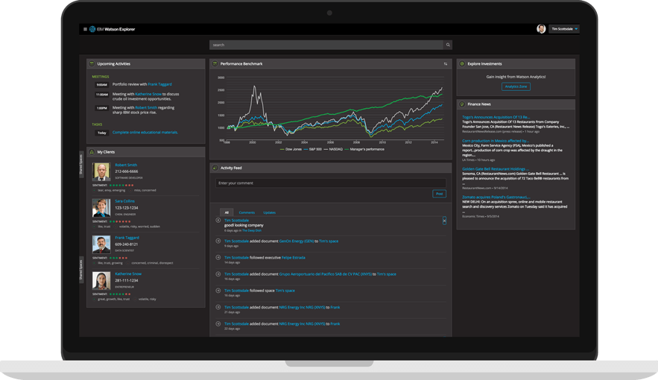Click the Finance News panel icon
Screen dimensions: 658x380
(x=462, y=104)
